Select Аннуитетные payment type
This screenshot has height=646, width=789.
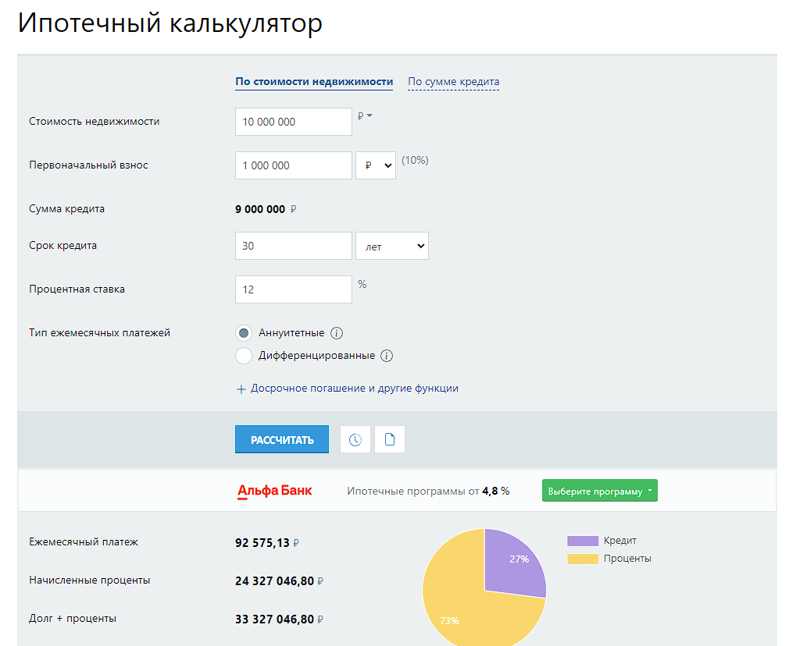pyautogui.click(x=244, y=333)
